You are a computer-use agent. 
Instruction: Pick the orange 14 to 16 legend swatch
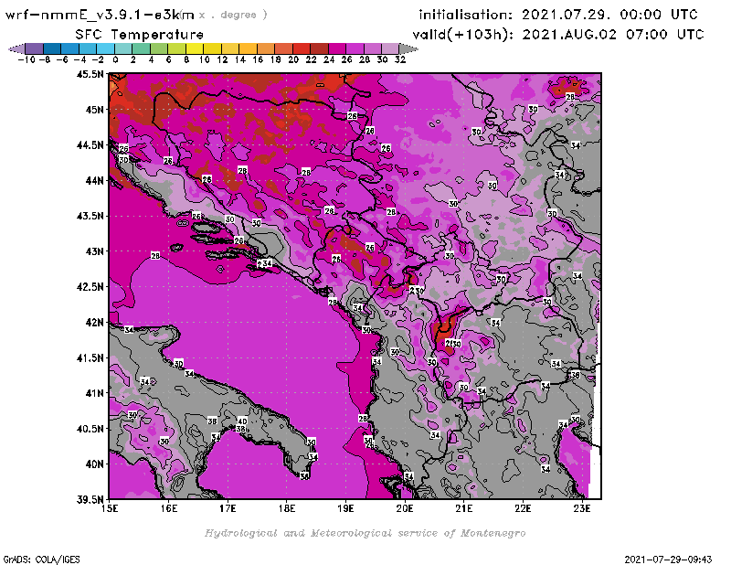point(248,48)
